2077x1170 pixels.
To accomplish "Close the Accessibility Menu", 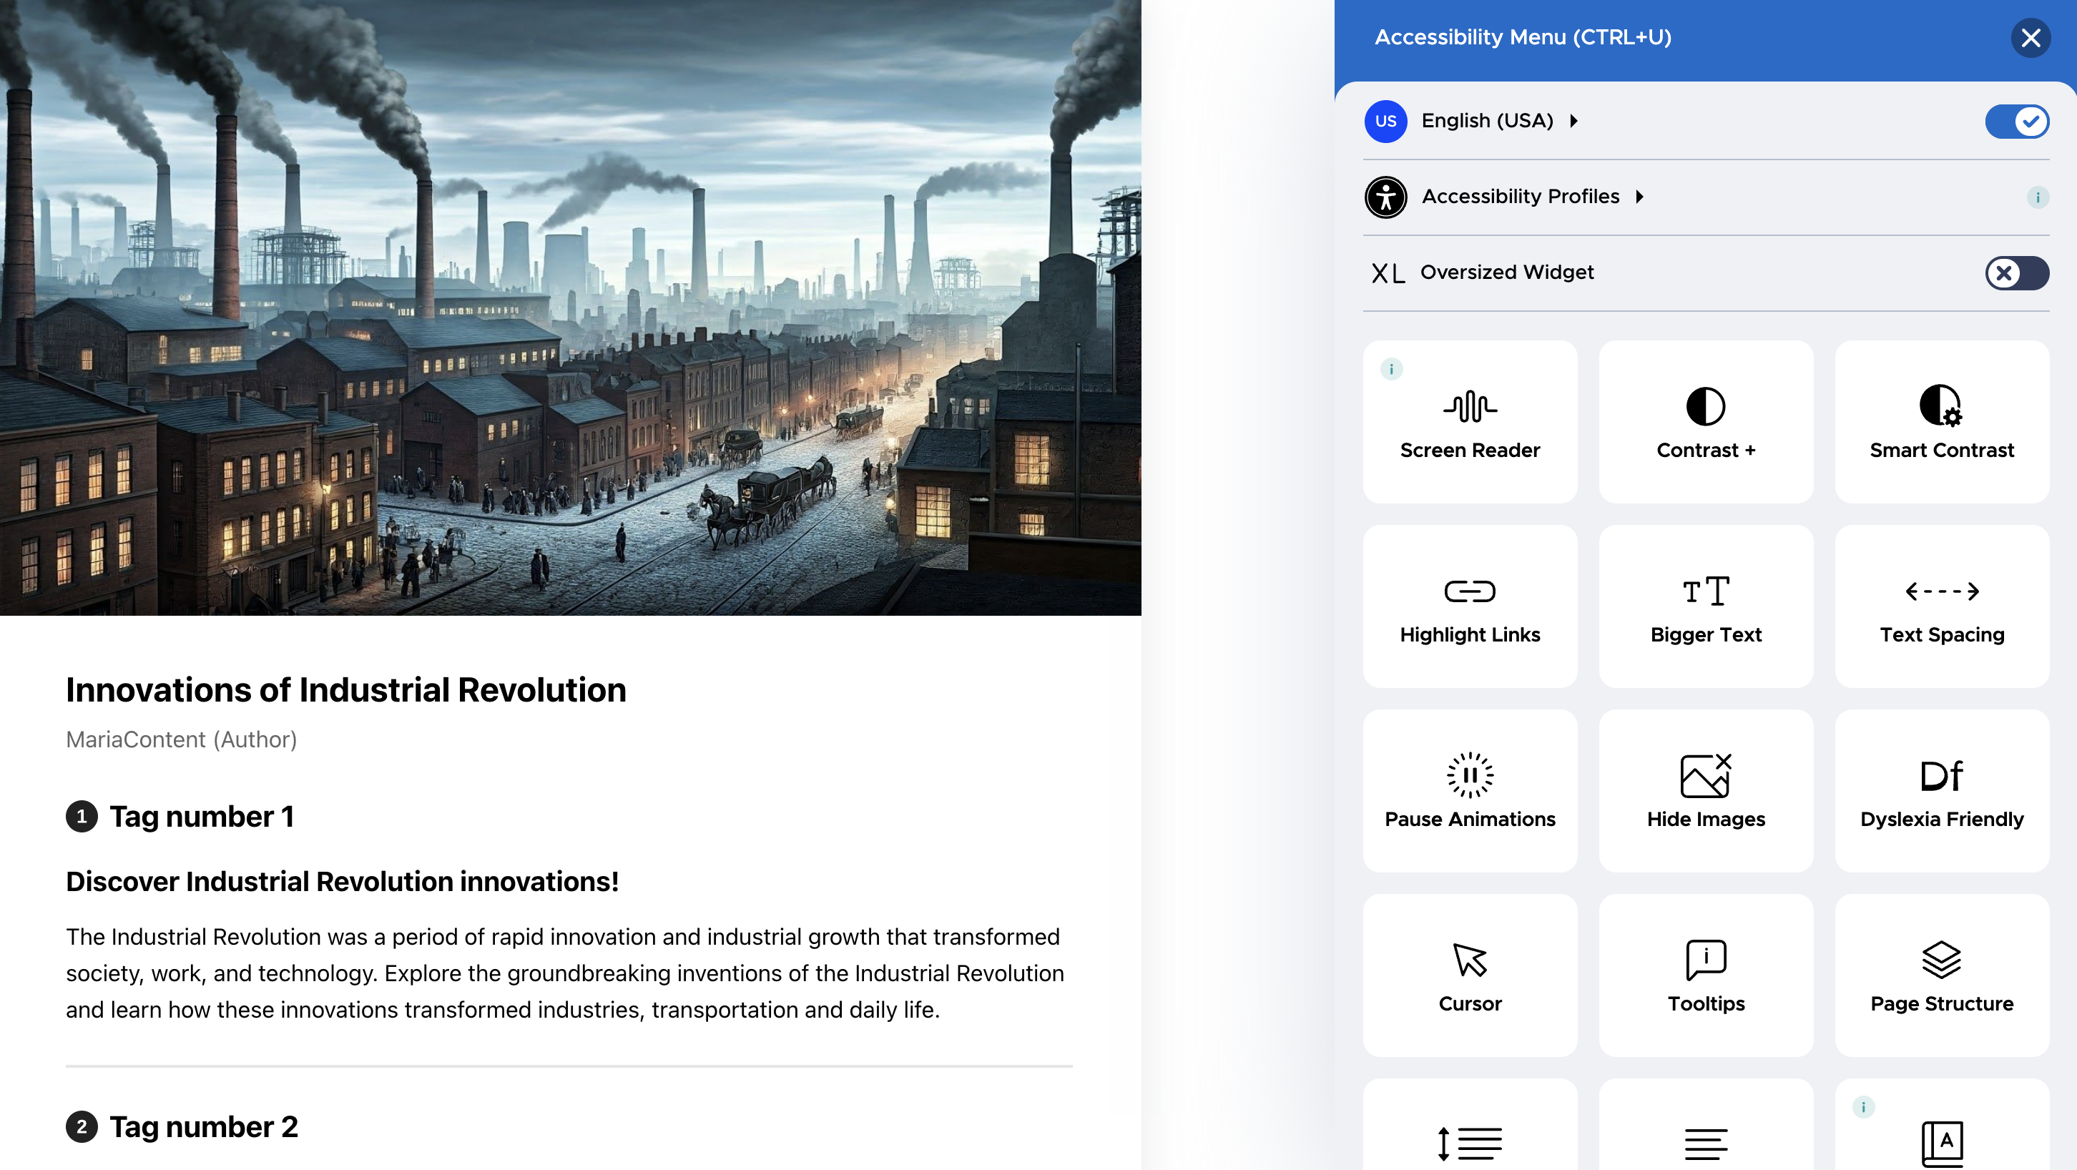I will 2031,38.
